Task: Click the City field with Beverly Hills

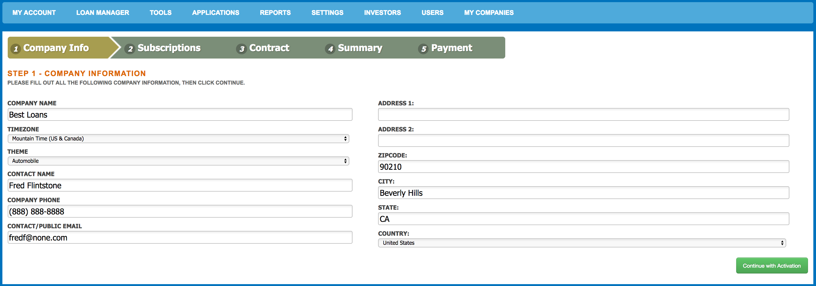Action: click(x=583, y=193)
